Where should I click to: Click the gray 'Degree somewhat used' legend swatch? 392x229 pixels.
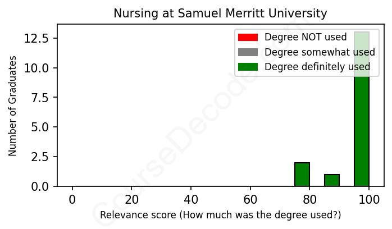tap(248, 52)
